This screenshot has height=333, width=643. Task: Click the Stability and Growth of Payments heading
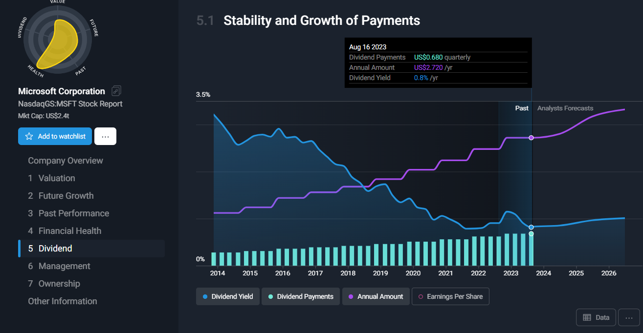[x=322, y=21]
